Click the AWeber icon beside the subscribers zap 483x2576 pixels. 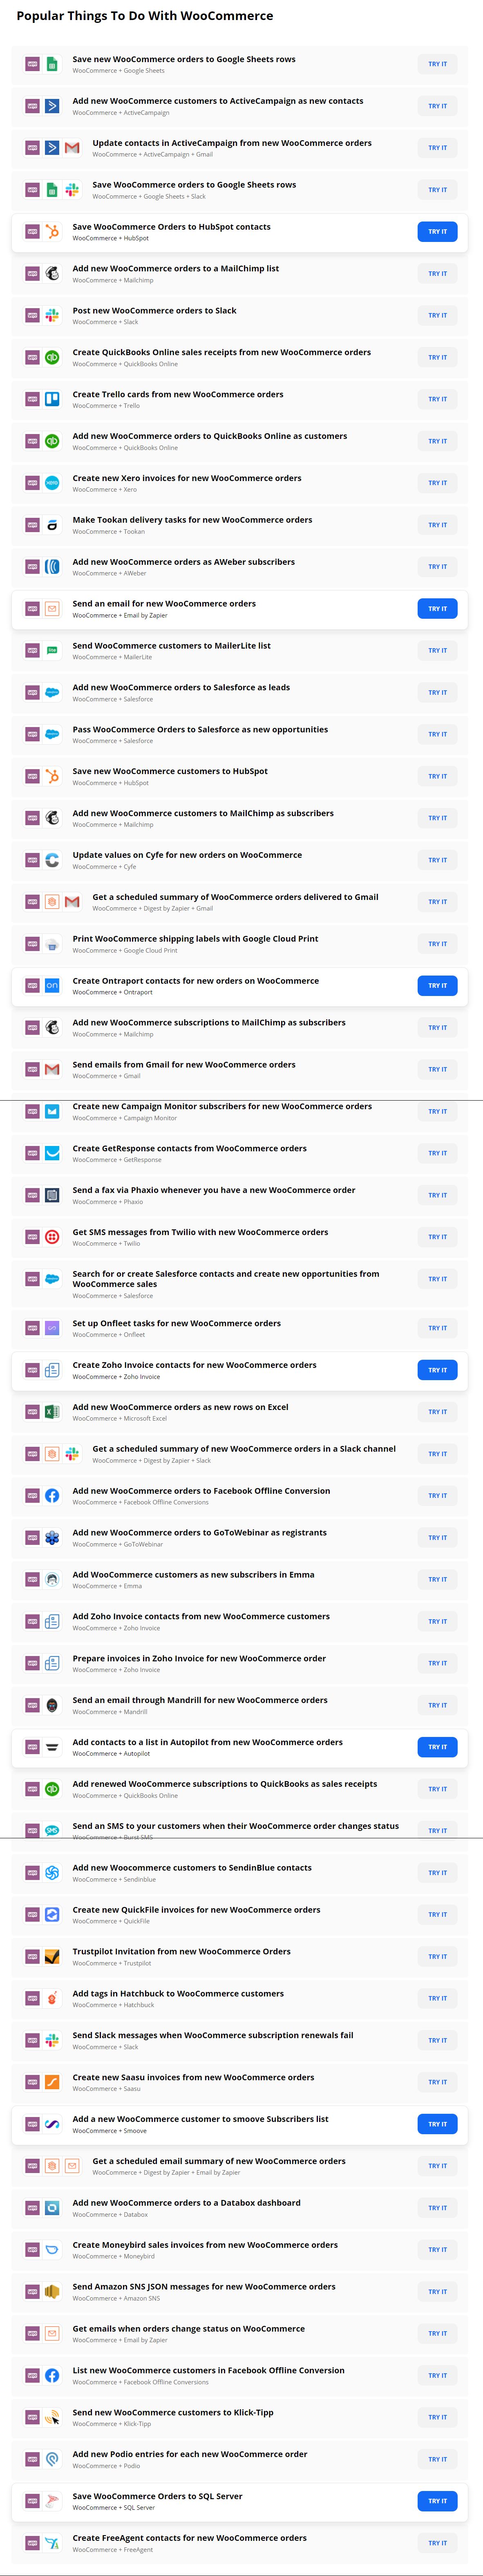tap(52, 567)
